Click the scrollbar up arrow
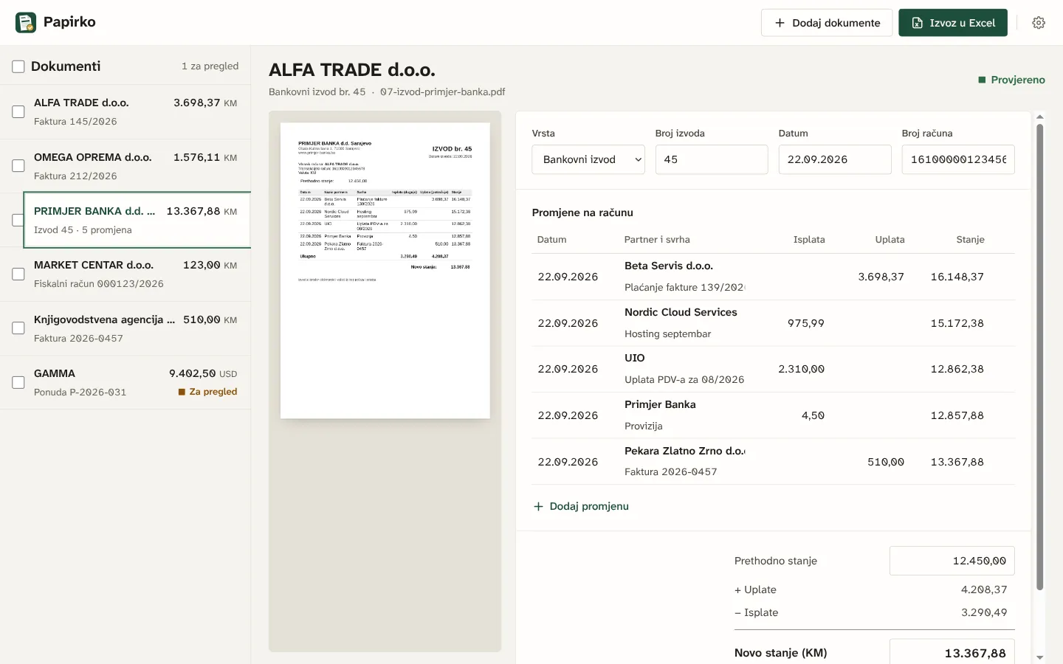The width and height of the screenshot is (1063, 664). click(1040, 117)
